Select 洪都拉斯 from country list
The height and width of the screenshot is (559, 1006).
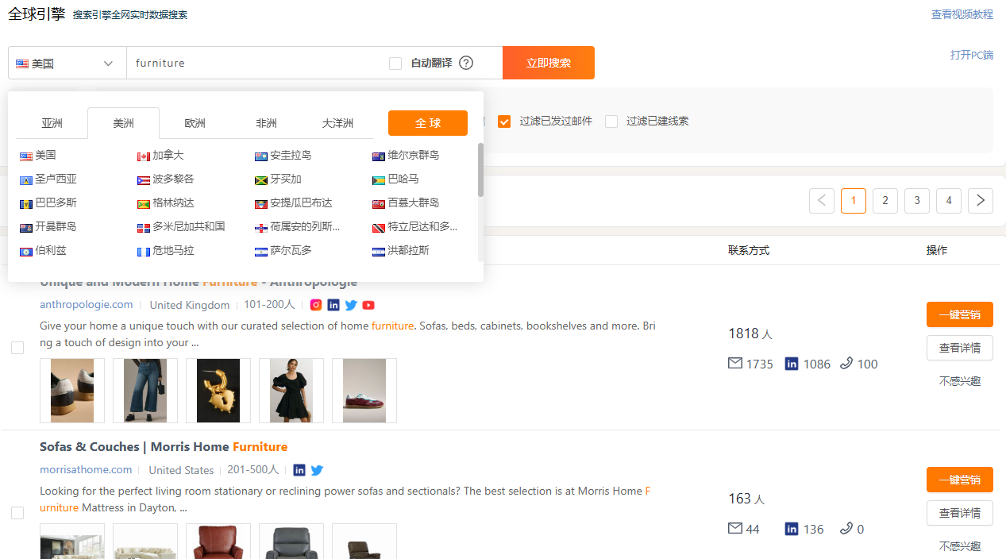point(401,251)
